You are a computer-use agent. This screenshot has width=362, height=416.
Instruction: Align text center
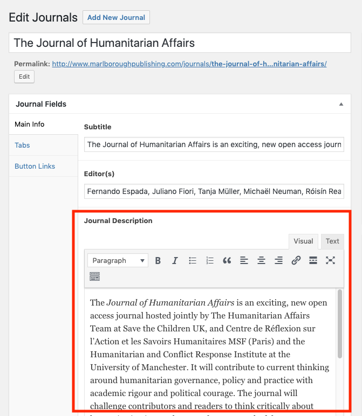click(261, 260)
